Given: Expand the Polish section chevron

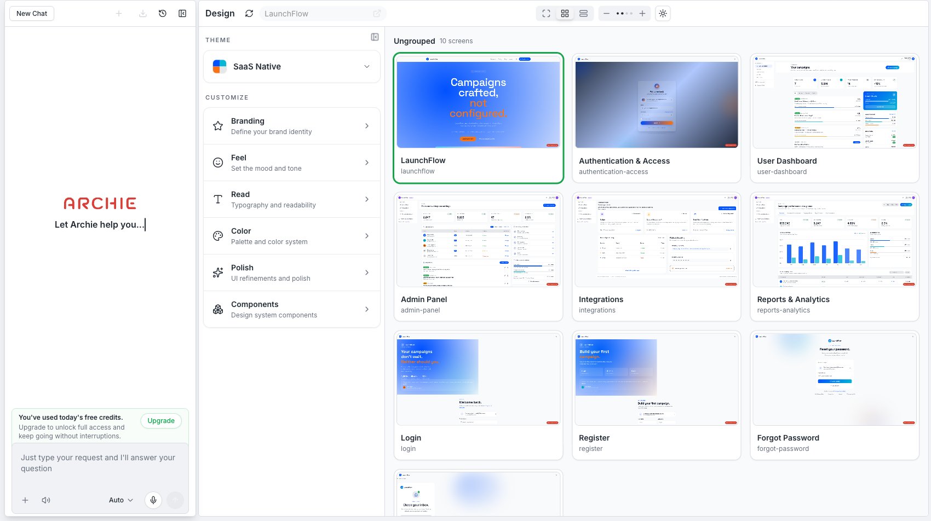Looking at the screenshot, I should pos(367,273).
